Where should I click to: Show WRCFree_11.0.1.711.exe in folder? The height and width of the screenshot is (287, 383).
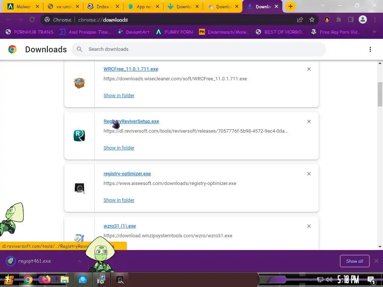119,95
